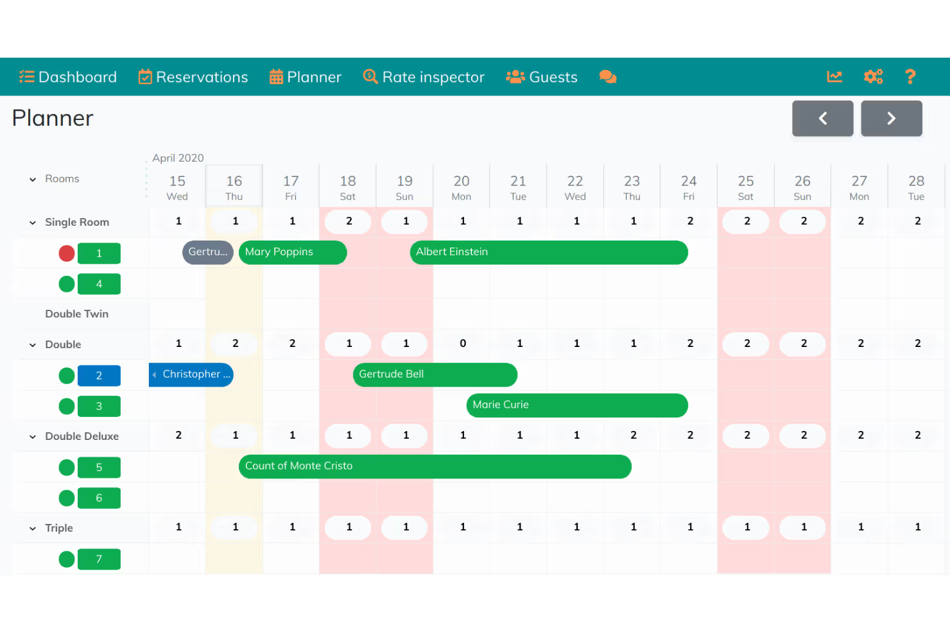Viewport: 950px width, 633px height.
Task: Select Planner in the top navigation
Action: point(306,77)
